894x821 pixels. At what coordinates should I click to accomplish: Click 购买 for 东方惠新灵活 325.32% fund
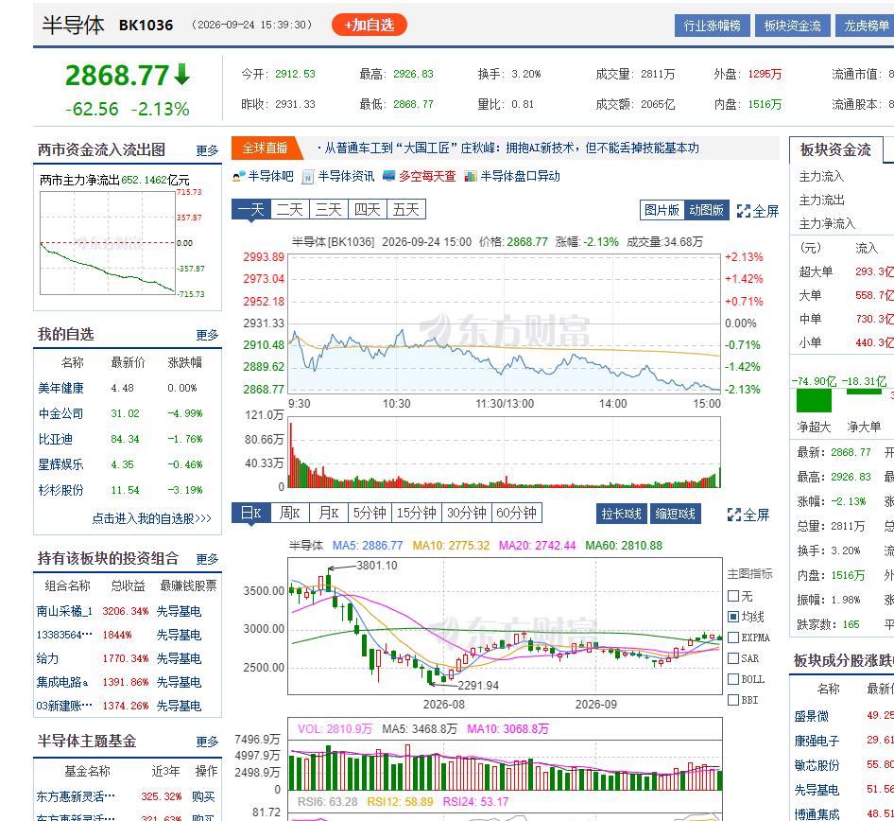click(203, 797)
